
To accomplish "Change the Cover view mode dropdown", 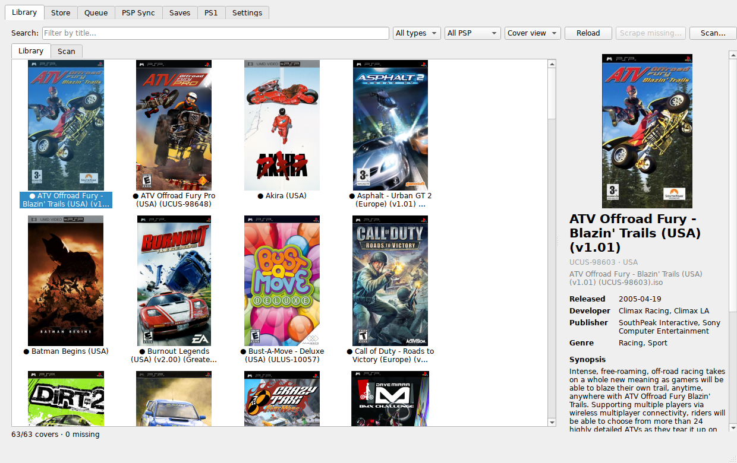I will tap(533, 33).
